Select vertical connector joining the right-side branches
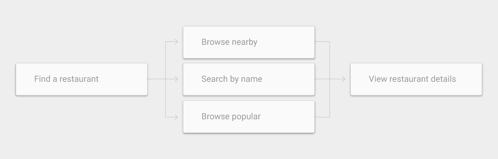498x159 pixels. pos(330,79)
